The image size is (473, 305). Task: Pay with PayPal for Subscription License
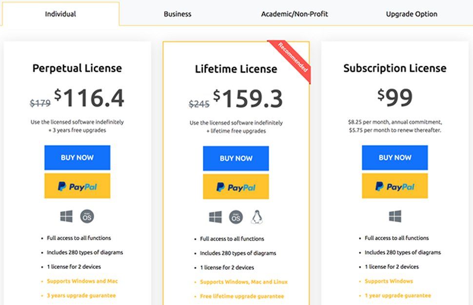pos(395,186)
